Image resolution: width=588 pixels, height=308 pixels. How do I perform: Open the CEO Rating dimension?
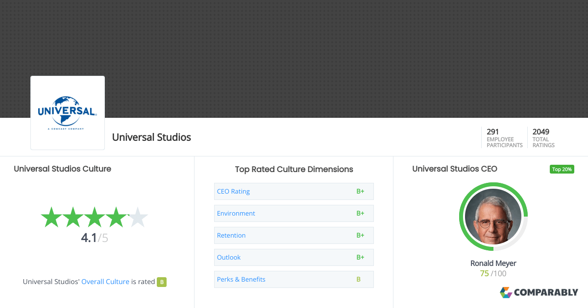point(233,191)
